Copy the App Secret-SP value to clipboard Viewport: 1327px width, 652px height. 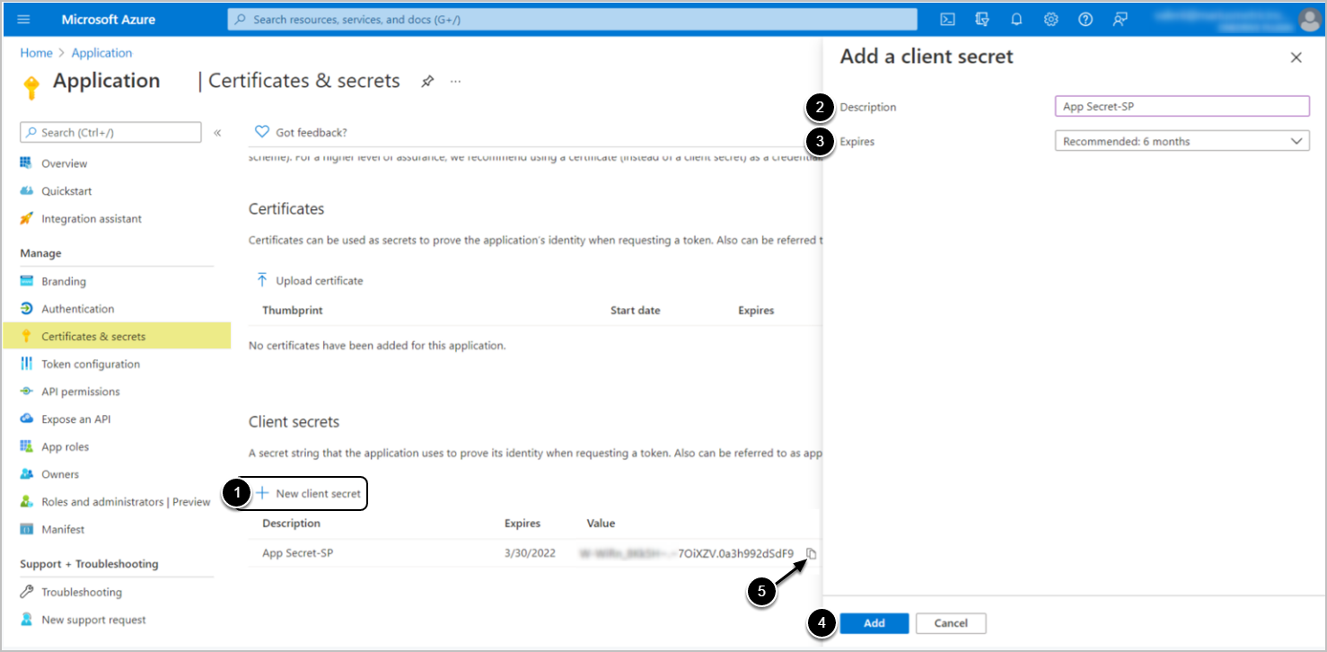tap(812, 553)
